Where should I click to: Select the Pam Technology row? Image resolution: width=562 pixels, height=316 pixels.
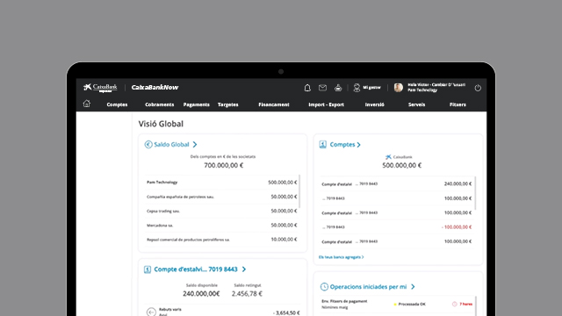tap(221, 183)
